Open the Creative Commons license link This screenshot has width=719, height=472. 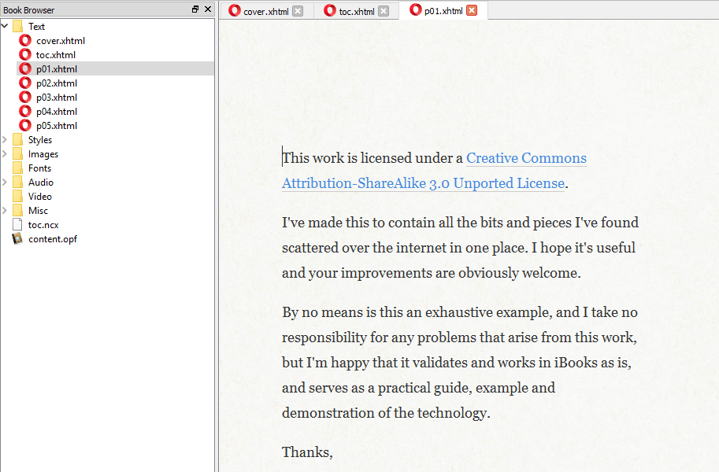point(526,158)
